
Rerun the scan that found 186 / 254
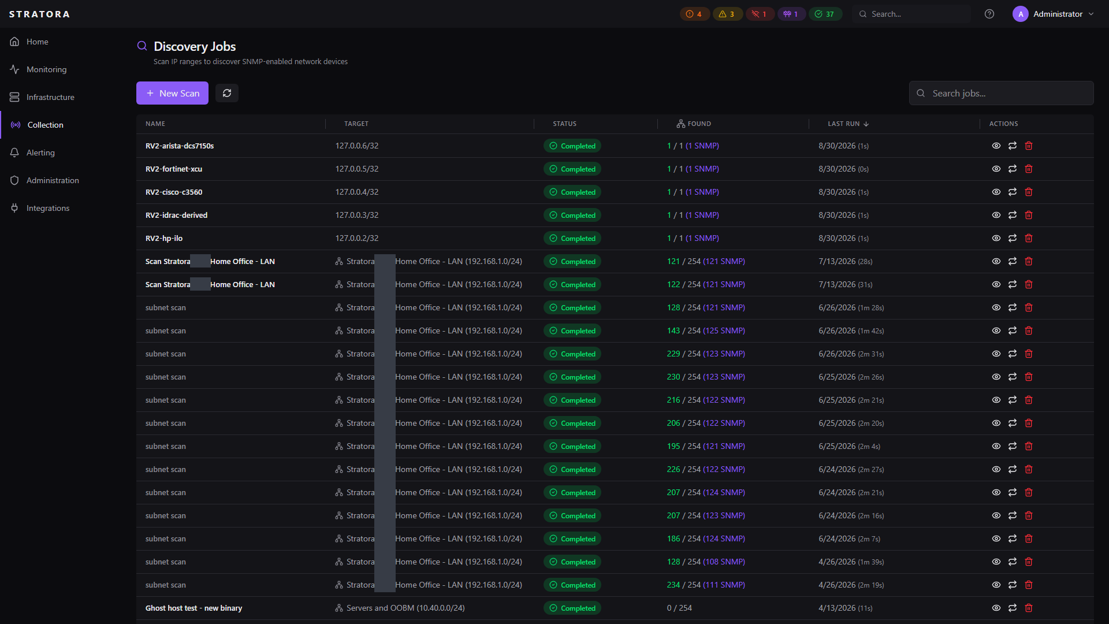pos(1013,538)
